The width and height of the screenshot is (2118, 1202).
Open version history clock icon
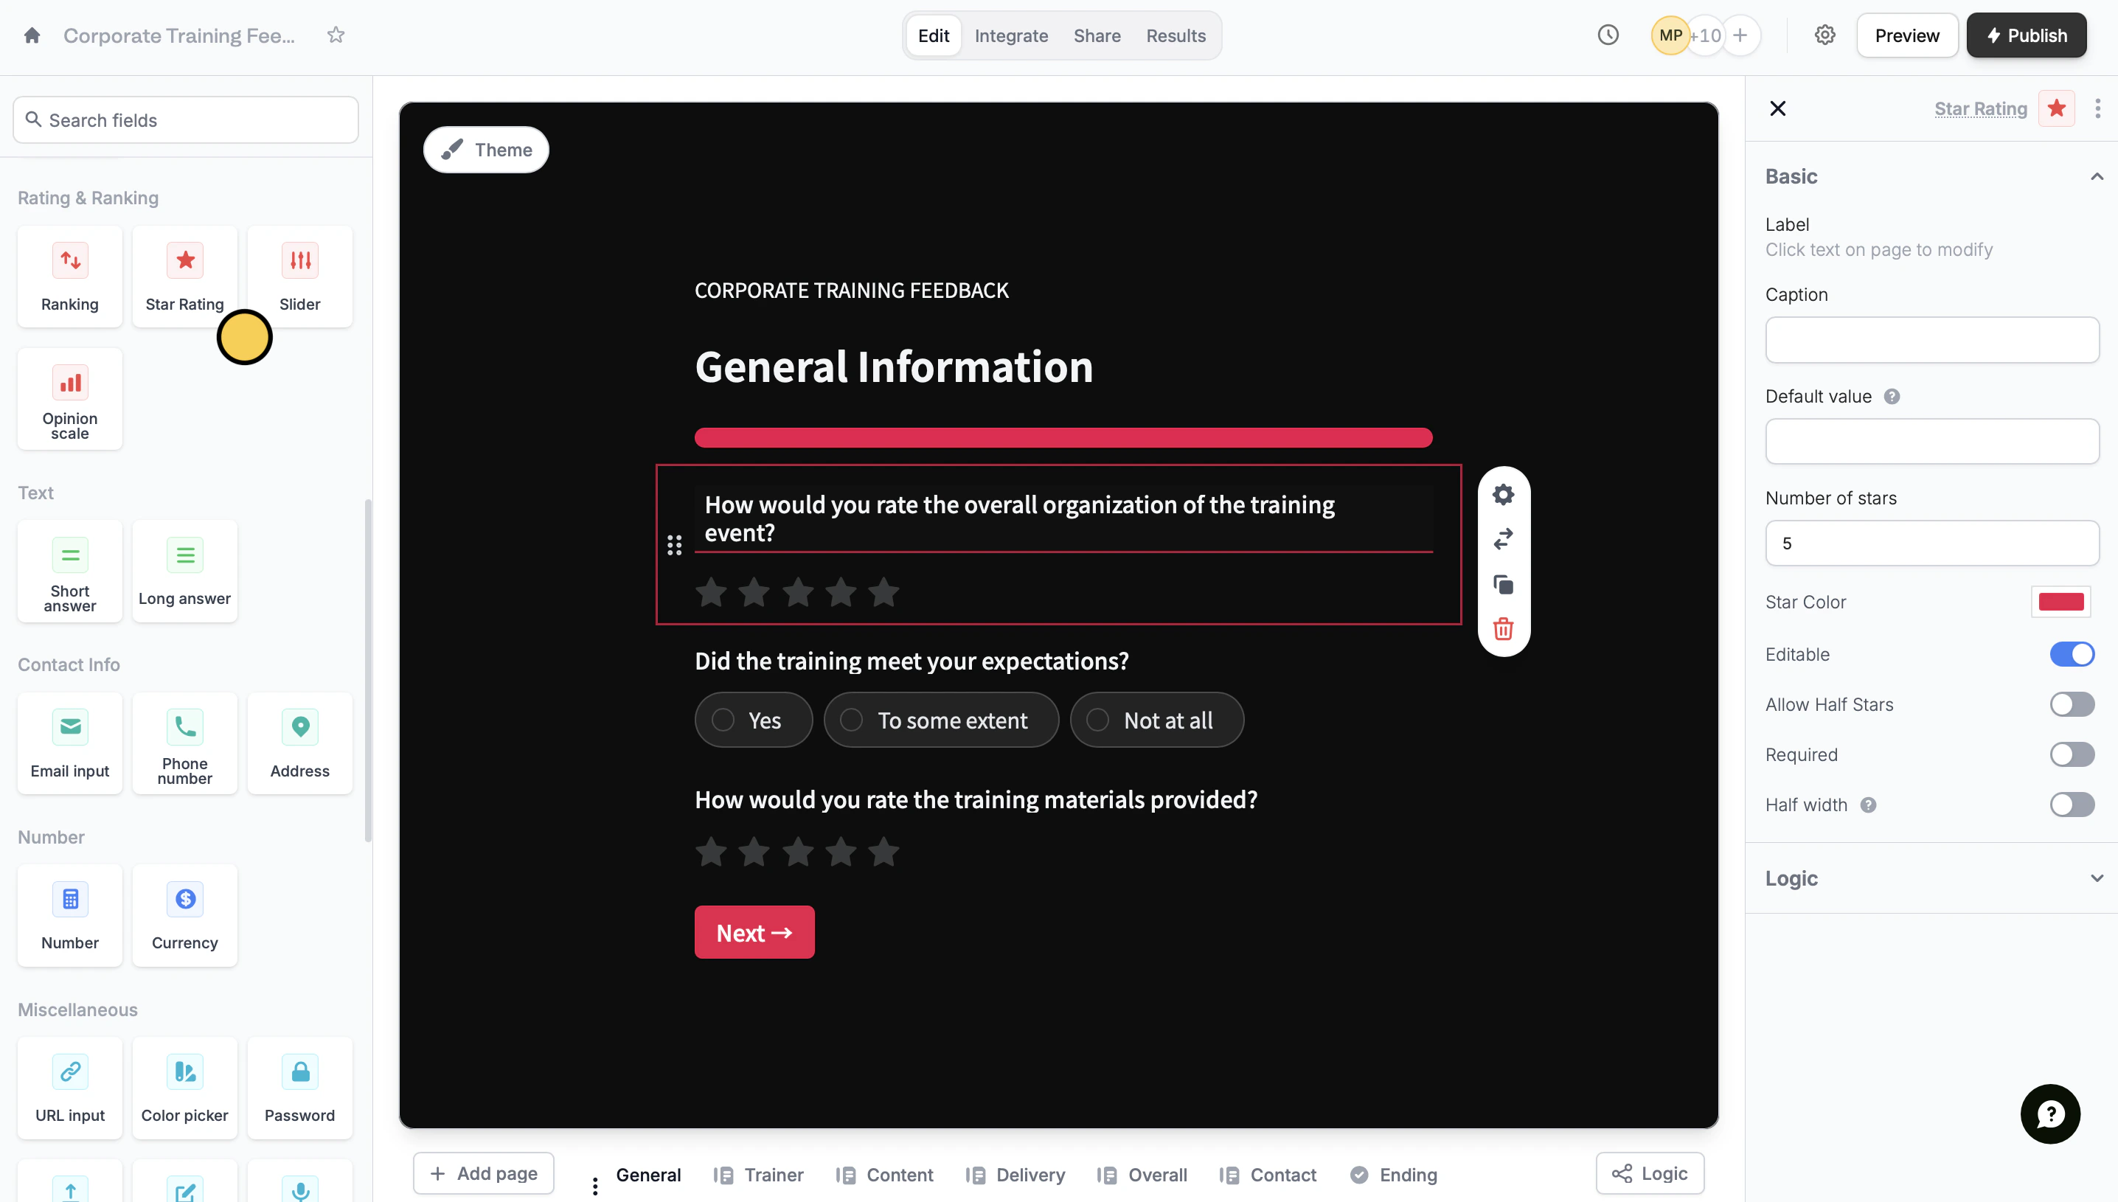(1607, 35)
